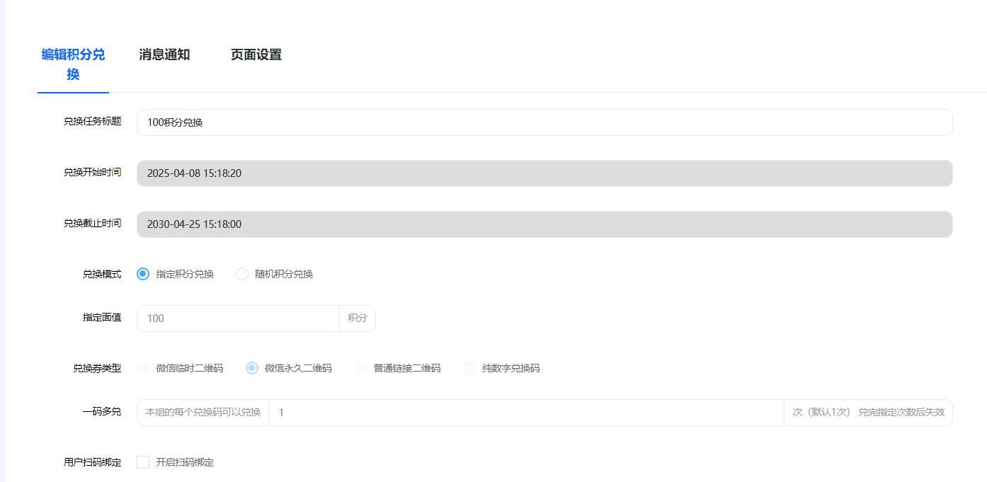Choose 纯数字兑换码 coupon type
The height and width of the screenshot is (482, 987).
tap(469, 368)
